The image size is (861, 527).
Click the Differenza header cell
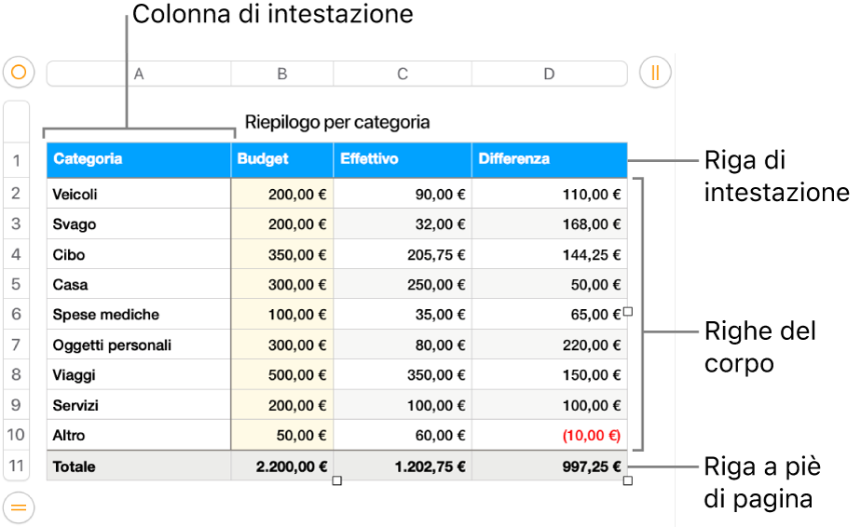coord(549,160)
